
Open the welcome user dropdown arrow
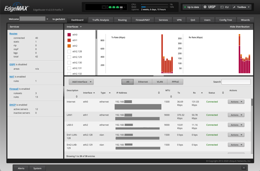(47, 19)
